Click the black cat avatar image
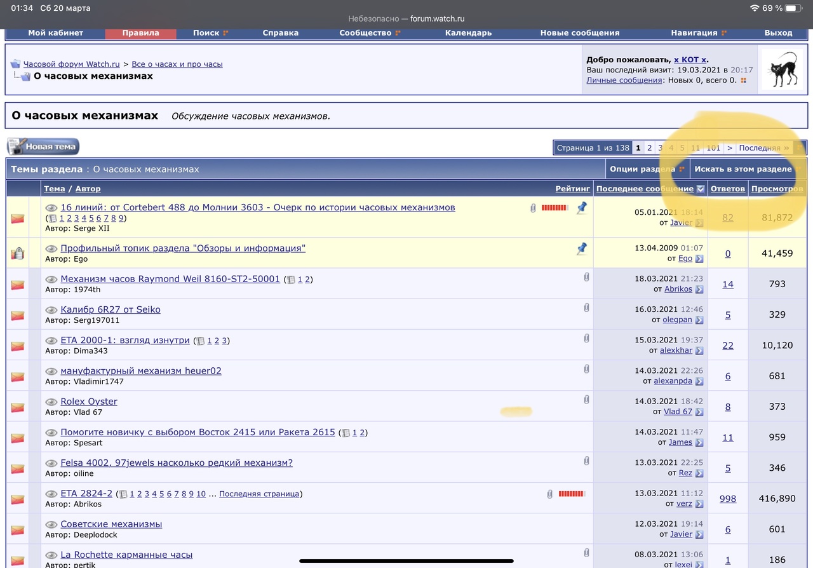Screen dimensions: 813x568 pos(781,69)
